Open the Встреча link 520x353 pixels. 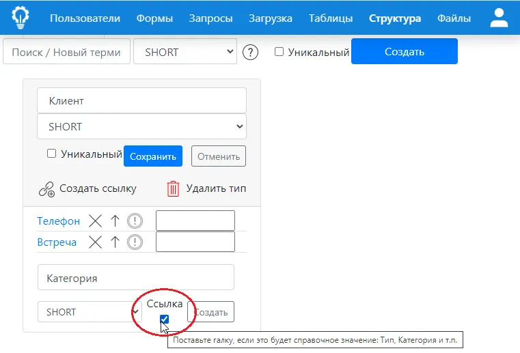click(x=57, y=242)
